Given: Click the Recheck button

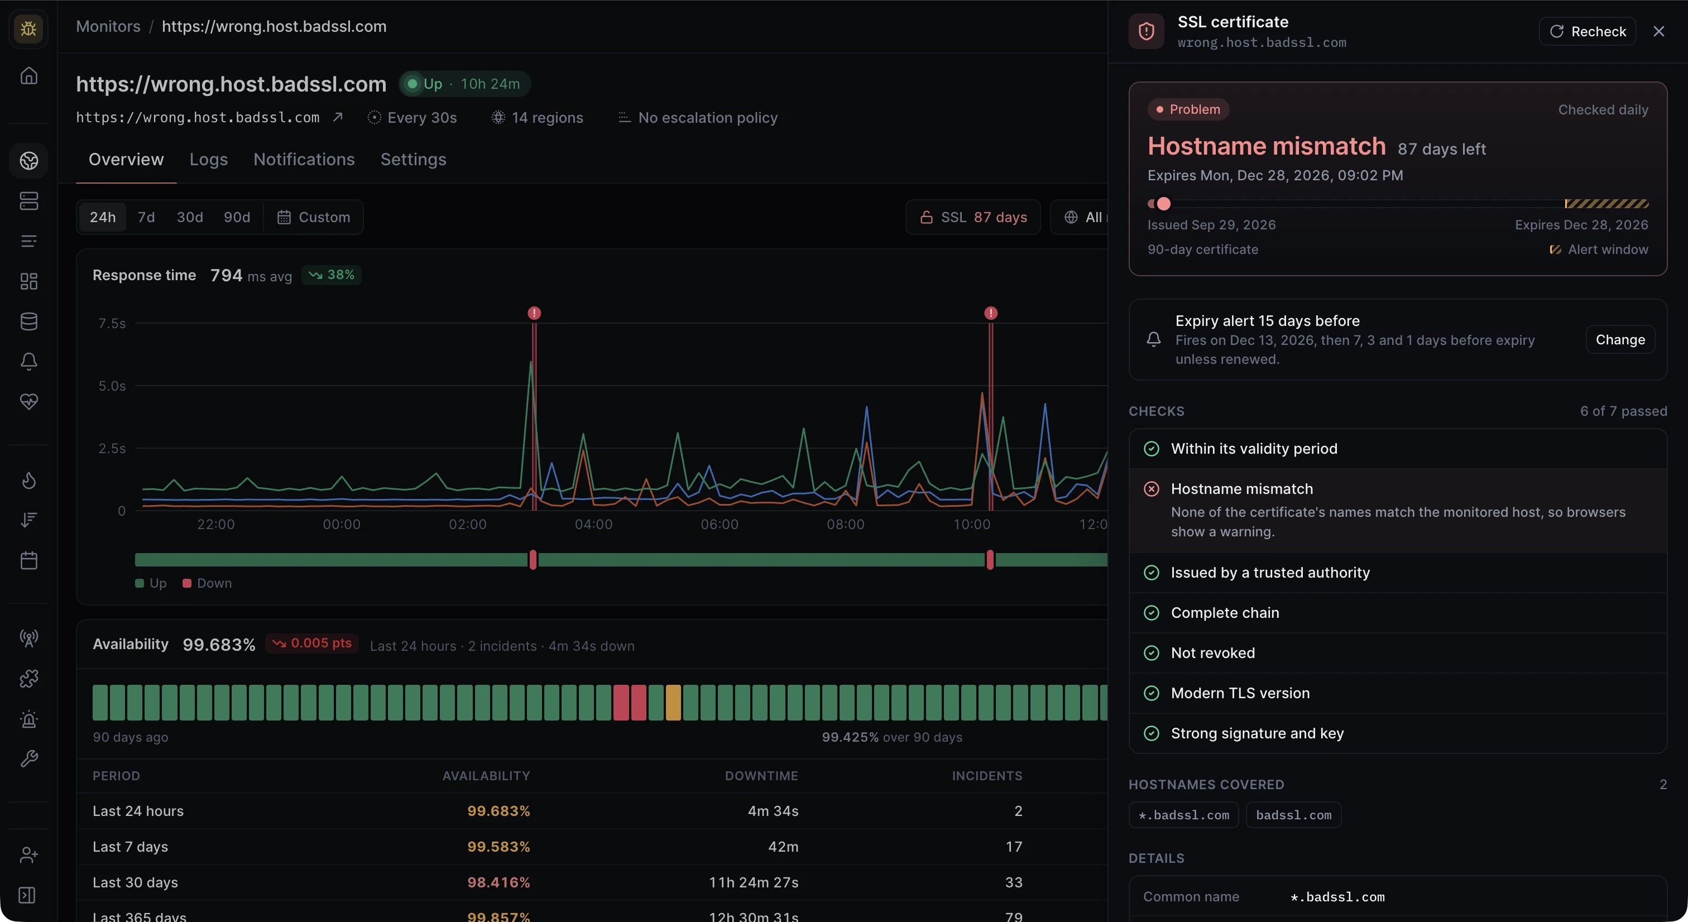Looking at the screenshot, I should pyautogui.click(x=1587, y=31).
